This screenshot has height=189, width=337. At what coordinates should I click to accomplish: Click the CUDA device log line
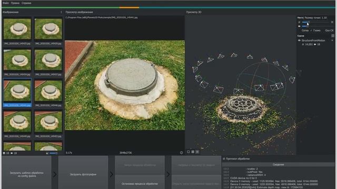click(243, 178)
